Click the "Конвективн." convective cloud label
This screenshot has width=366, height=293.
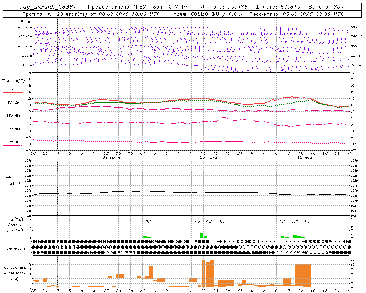click(15, 268)
